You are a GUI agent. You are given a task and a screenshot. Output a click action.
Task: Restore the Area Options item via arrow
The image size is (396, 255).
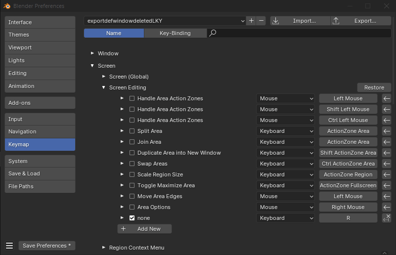387,207
